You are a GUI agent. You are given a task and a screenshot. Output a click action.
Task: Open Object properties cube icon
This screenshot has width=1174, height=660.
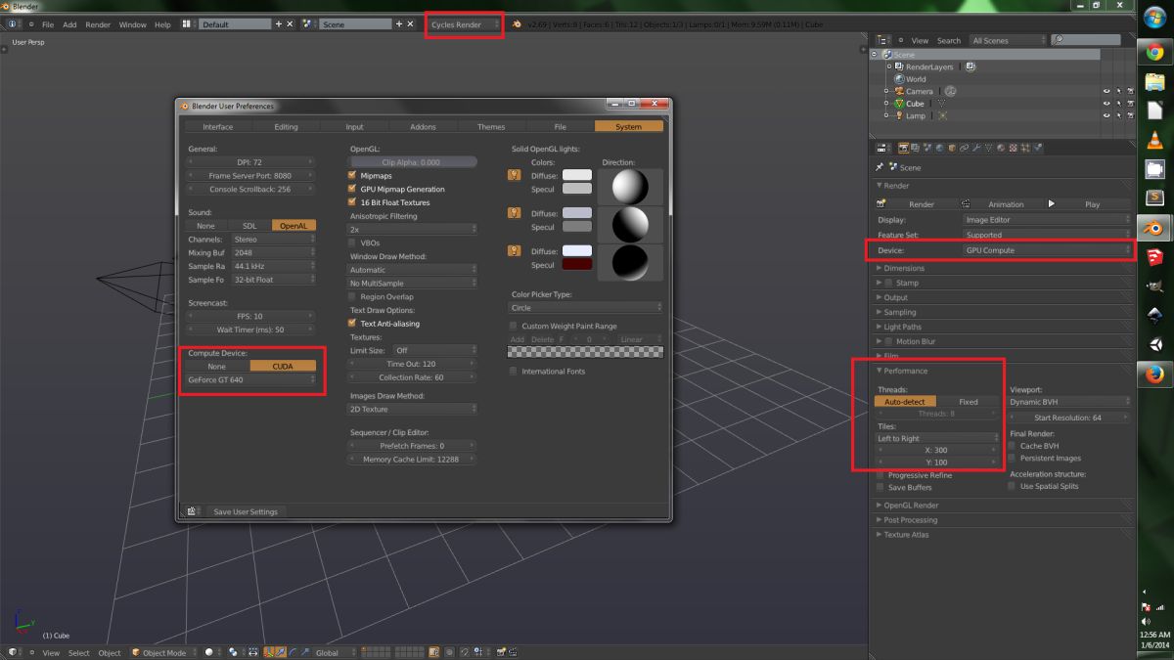point(952,148)
